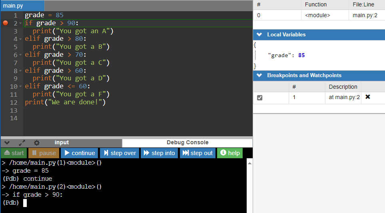Place cursor on grade = 85 line
The height and width of the screenshot is (213, 385).
coord(44,15)
